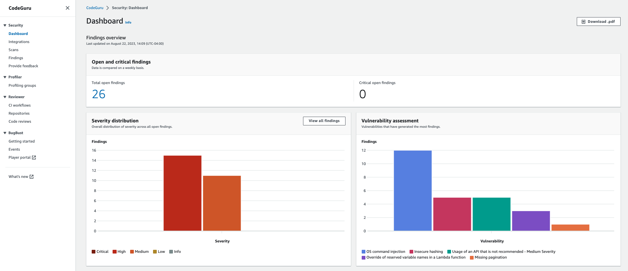Click the teal API usage bar
The width and height of the screenshot is (628, 271).
(x=491, y=214)
